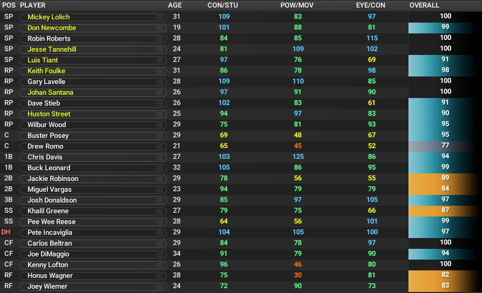Open the menu icon for Jackie Robinson
This screenshot has width=482, height=293.
pos(159,179)
